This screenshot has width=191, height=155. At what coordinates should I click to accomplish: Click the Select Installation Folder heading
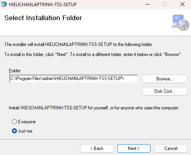click(43, 18)
